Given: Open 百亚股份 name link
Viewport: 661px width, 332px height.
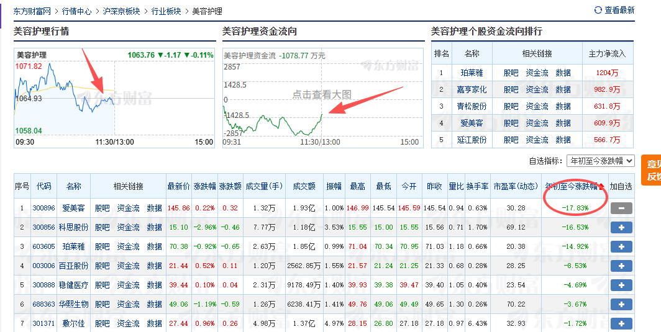Looking at the screenshot, I should tap(74, 266).
